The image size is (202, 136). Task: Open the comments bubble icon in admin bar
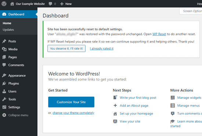[x=50, y=4]
